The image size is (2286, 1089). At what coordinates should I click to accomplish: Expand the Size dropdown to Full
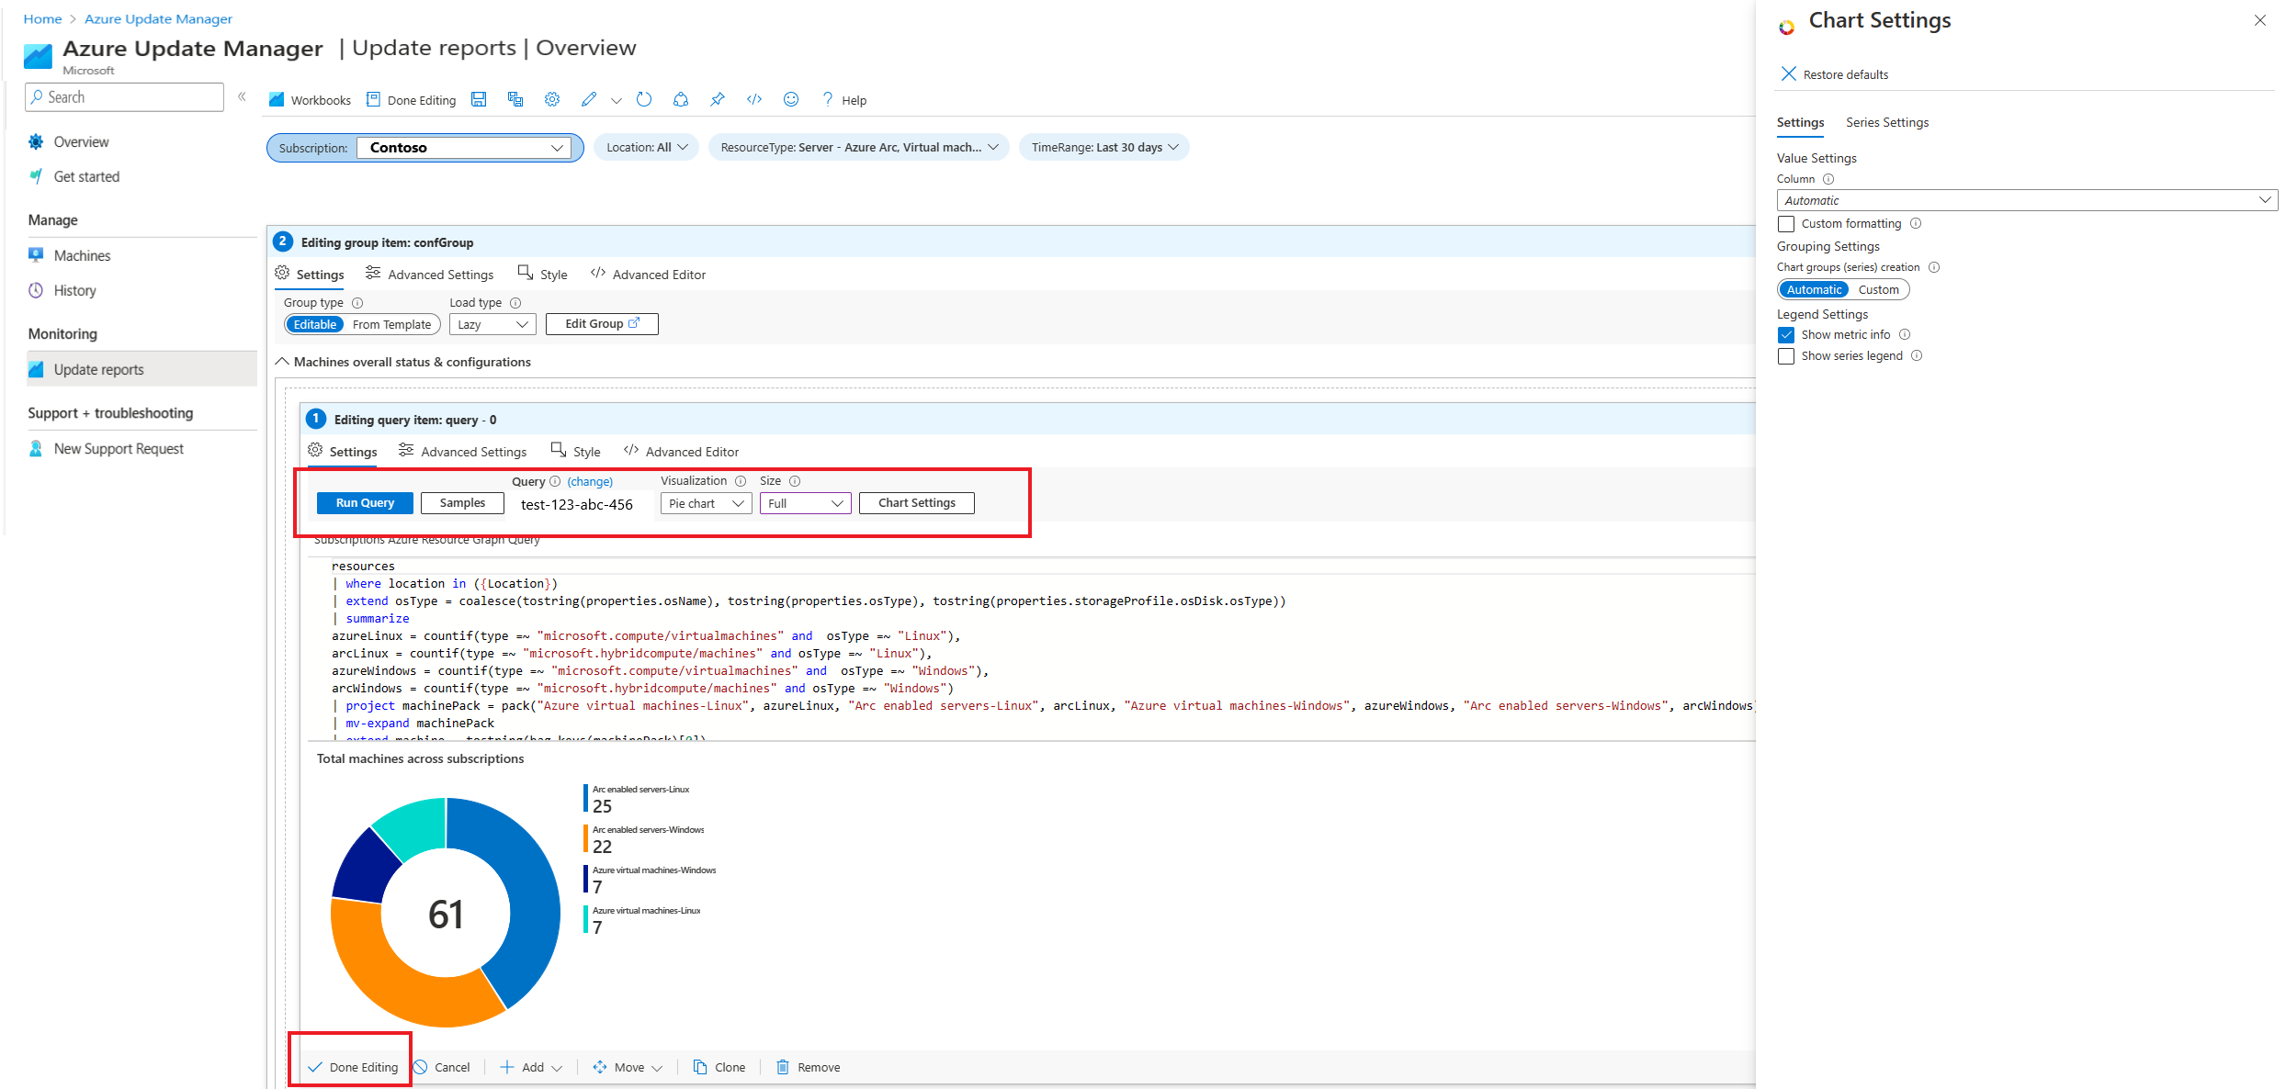(x=806, y=503)
